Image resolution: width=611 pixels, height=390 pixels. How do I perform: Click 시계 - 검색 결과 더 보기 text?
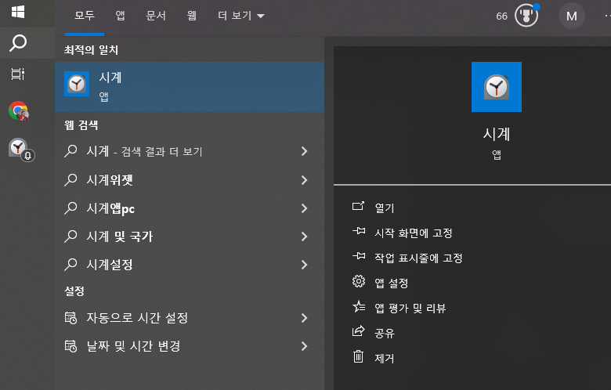point(144,151)
